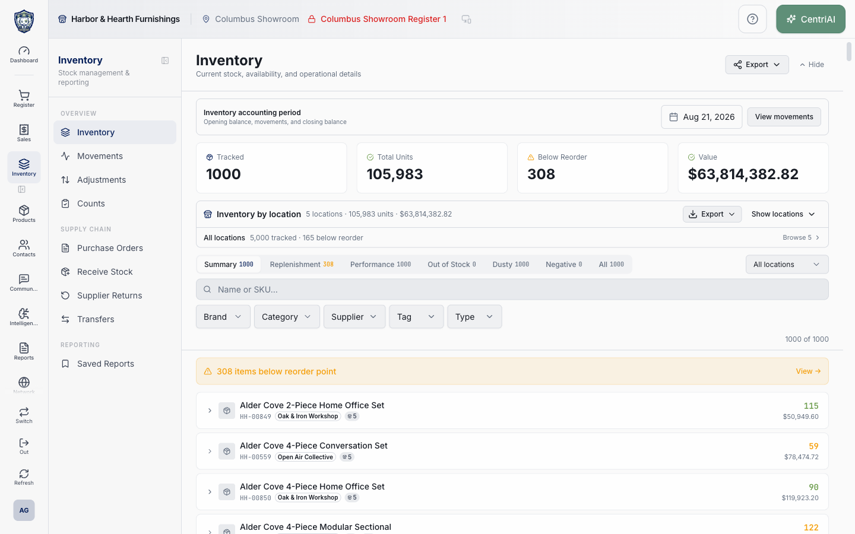The image size is (855, 534).
Task: Open the CentriAI assistant button
Action: [x=810, y=19]
